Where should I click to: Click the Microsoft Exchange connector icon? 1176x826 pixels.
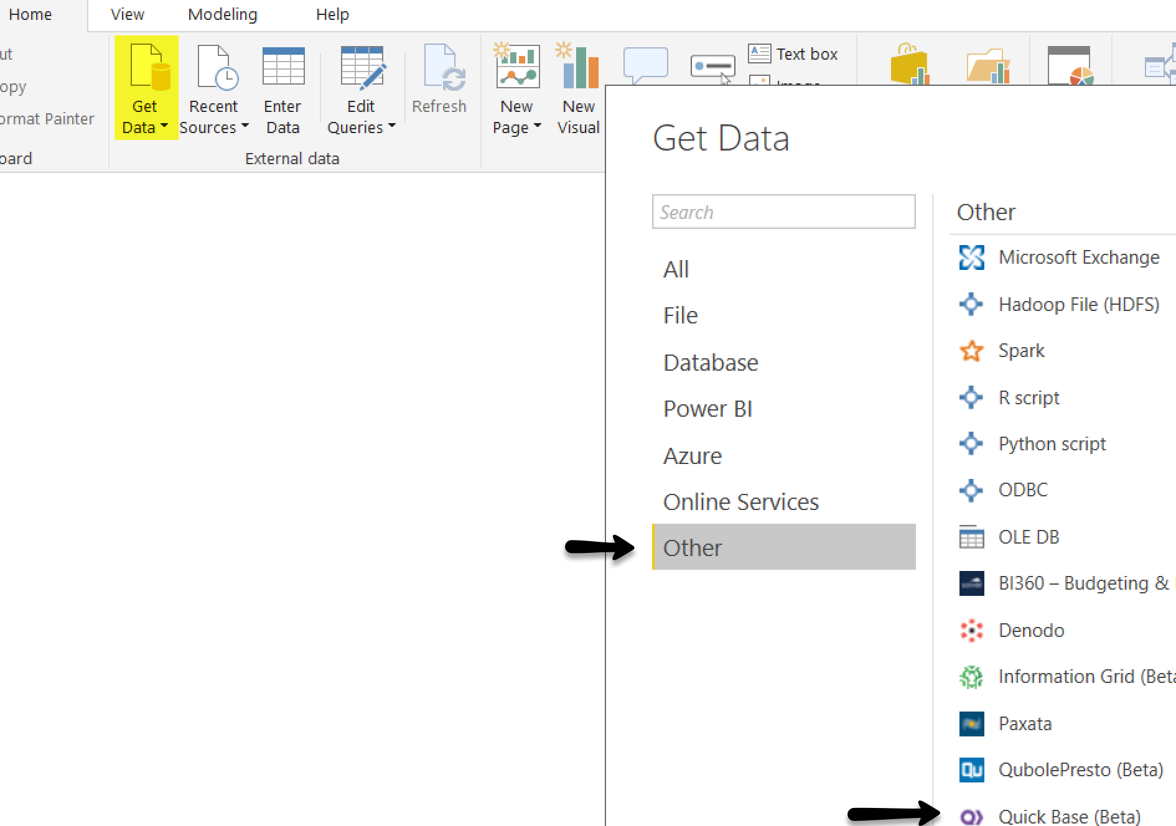(971, 258)
